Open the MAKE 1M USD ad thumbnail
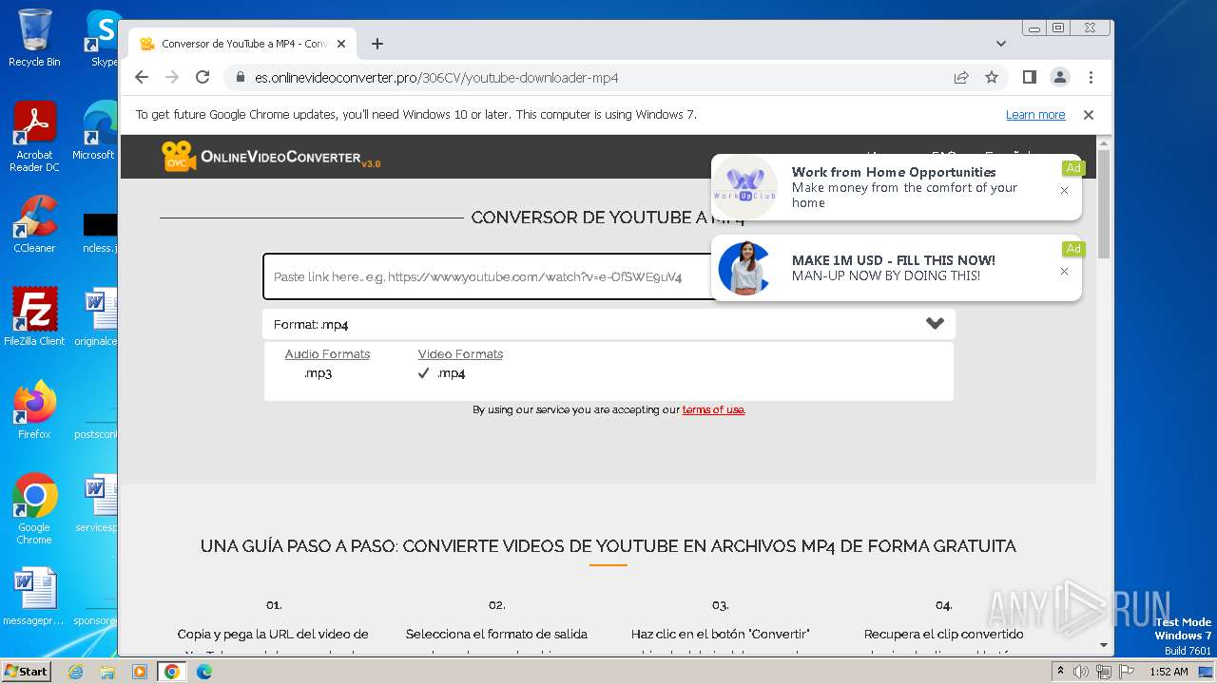Viewport: 1217px width, 684px height. [x=744, y=268]
